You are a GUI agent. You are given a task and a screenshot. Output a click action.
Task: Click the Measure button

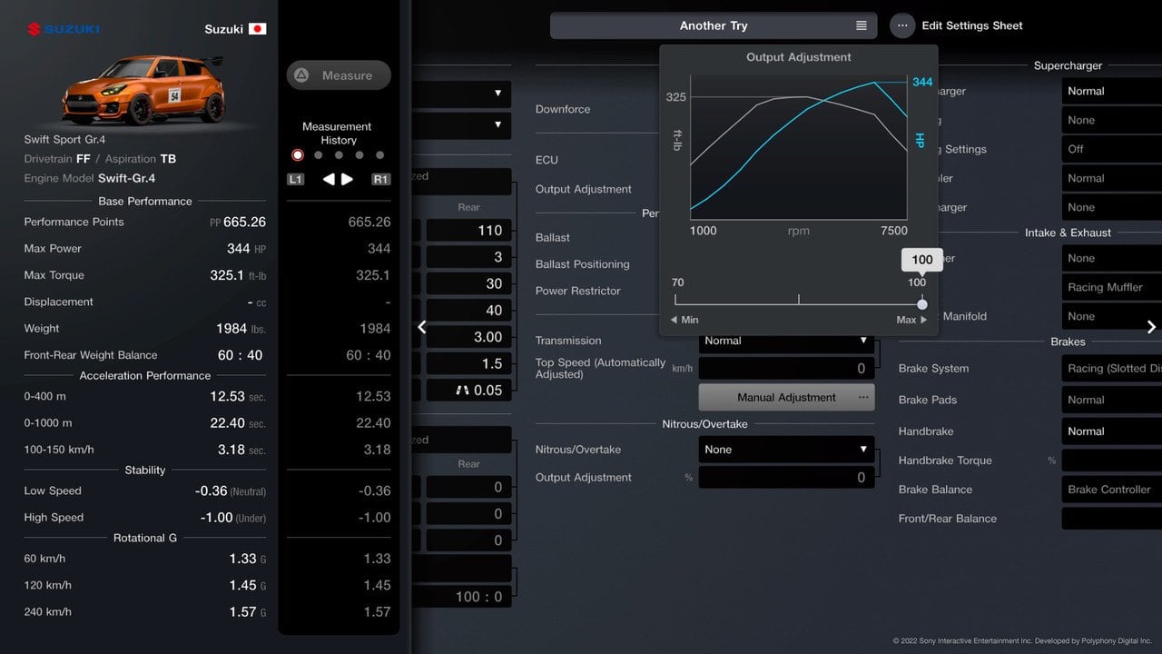pyautogui.click(x=339, y=75)
